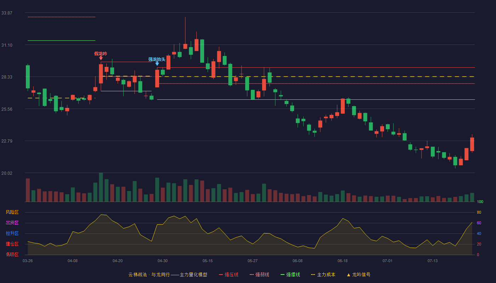Toggle the 强弱线 legend entry
Viewport: 496px width, 283px height.
[x=259, y=275]
